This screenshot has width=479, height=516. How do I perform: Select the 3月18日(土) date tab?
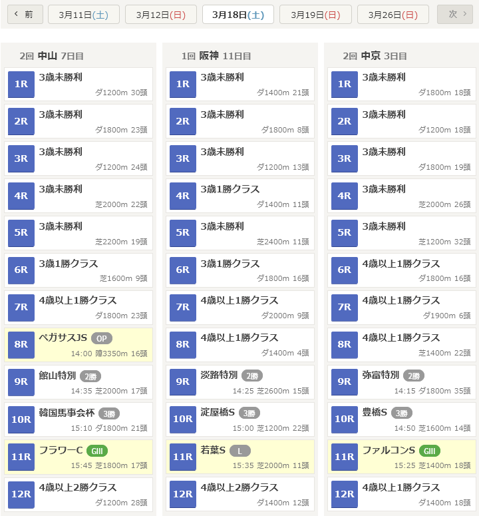coord(238,15)
